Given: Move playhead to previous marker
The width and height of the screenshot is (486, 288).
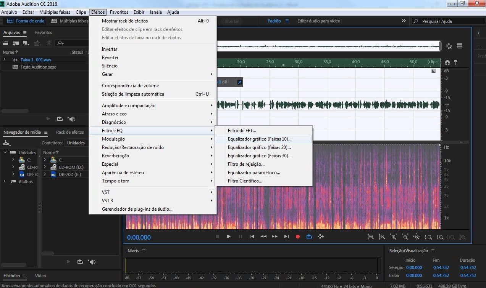Looking at the screenshot, I should pyautogui.click(x=252, y=237).
